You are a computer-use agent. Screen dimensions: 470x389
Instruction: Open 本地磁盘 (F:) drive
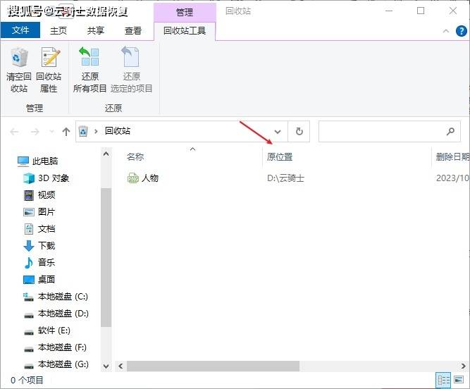pyautogui.click(x=56, y=347)
